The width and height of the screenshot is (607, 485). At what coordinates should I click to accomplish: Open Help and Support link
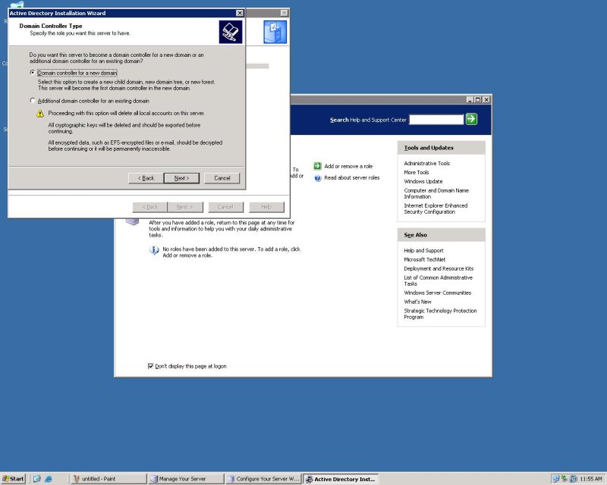pos(424,251)
